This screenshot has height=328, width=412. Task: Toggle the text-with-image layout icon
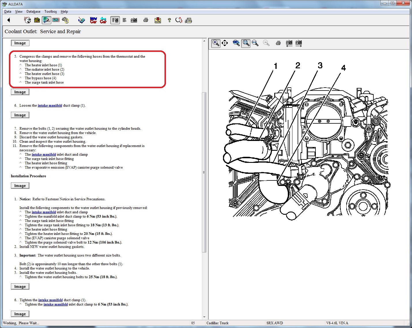click(115, 20)
